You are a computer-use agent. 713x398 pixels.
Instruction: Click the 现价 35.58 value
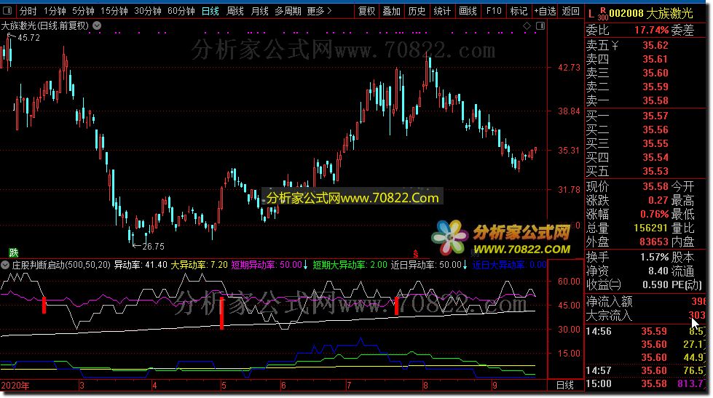[x=655, y=187]
